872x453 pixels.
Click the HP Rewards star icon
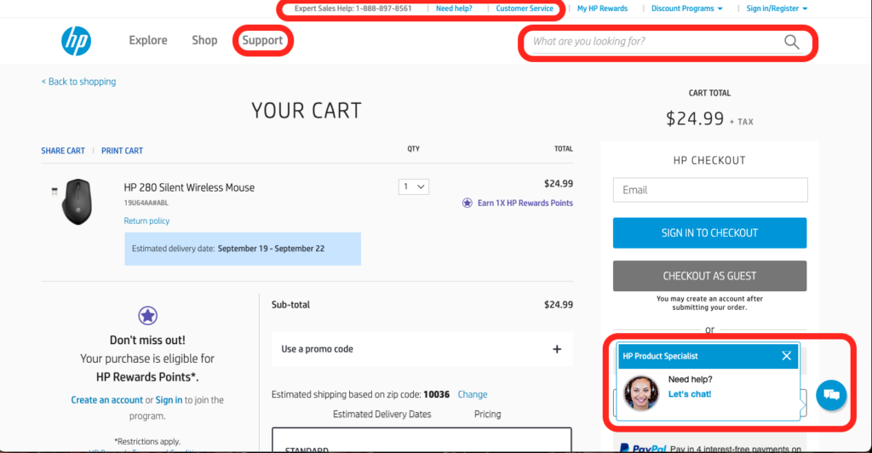[148, 316]
